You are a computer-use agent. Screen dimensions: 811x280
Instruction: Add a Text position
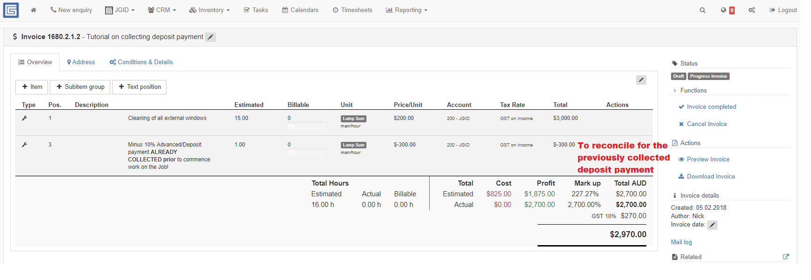tap(140, 87)
